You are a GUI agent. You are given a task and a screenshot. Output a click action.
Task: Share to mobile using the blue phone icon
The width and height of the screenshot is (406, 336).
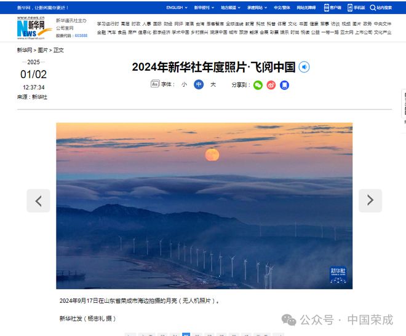(284, 85)
